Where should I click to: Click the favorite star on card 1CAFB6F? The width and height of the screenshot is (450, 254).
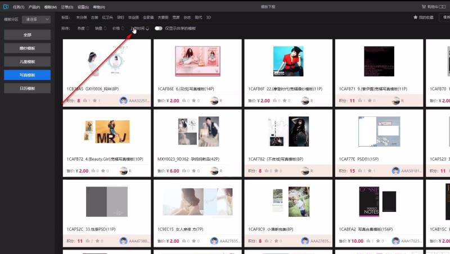tap(285, 101)
